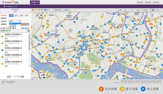Click the 정보수정 button in header

tap(140, 2)
